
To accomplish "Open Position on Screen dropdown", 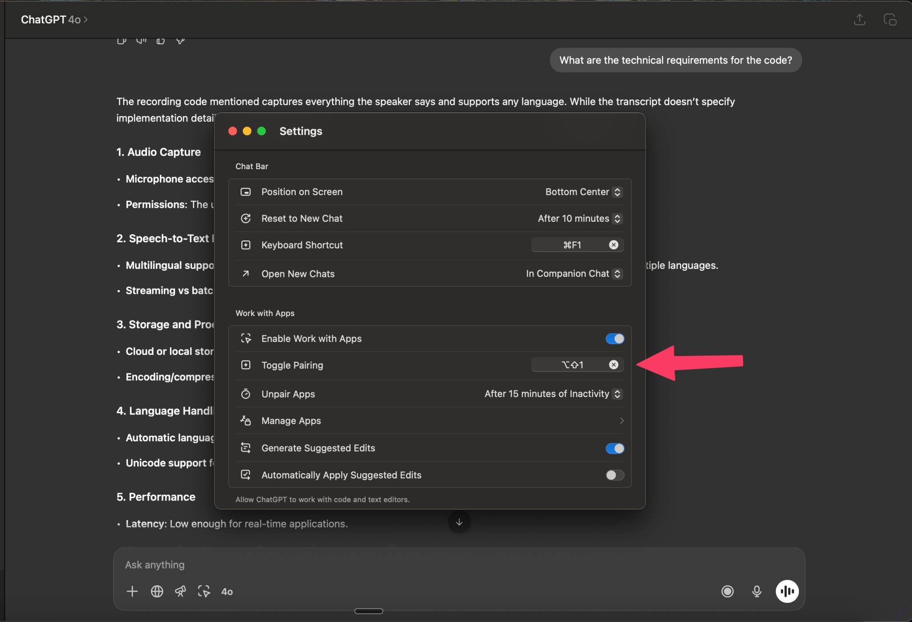I will point(583,192).
